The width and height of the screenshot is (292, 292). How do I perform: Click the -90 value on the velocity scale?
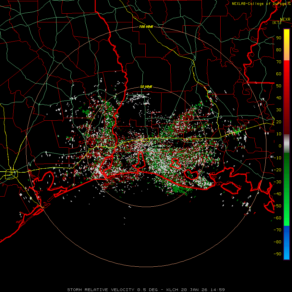point(277,254)
